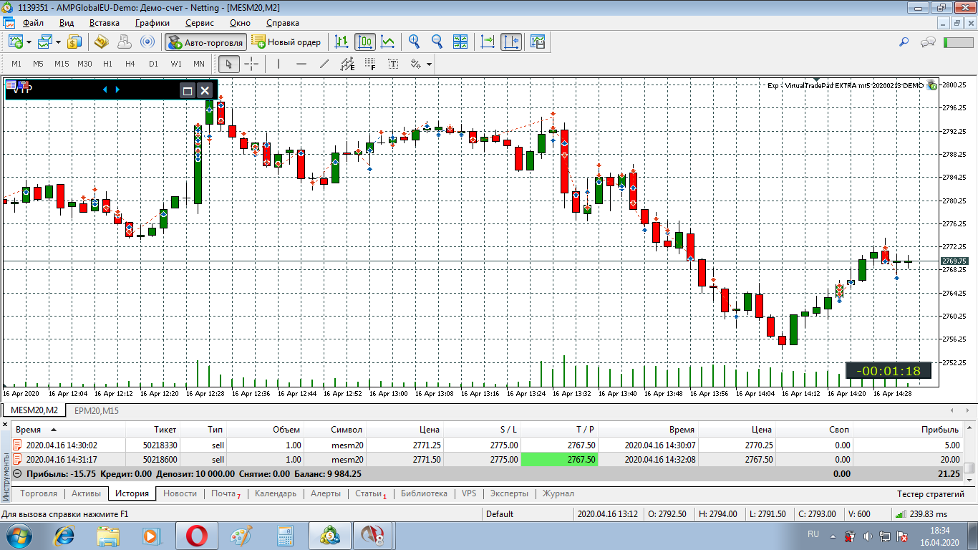Image resolution: width=978 pixels, height=550 pixels.
Task: Select the crosshair tool
Action: pyautogui.click(x=251, y=64)
